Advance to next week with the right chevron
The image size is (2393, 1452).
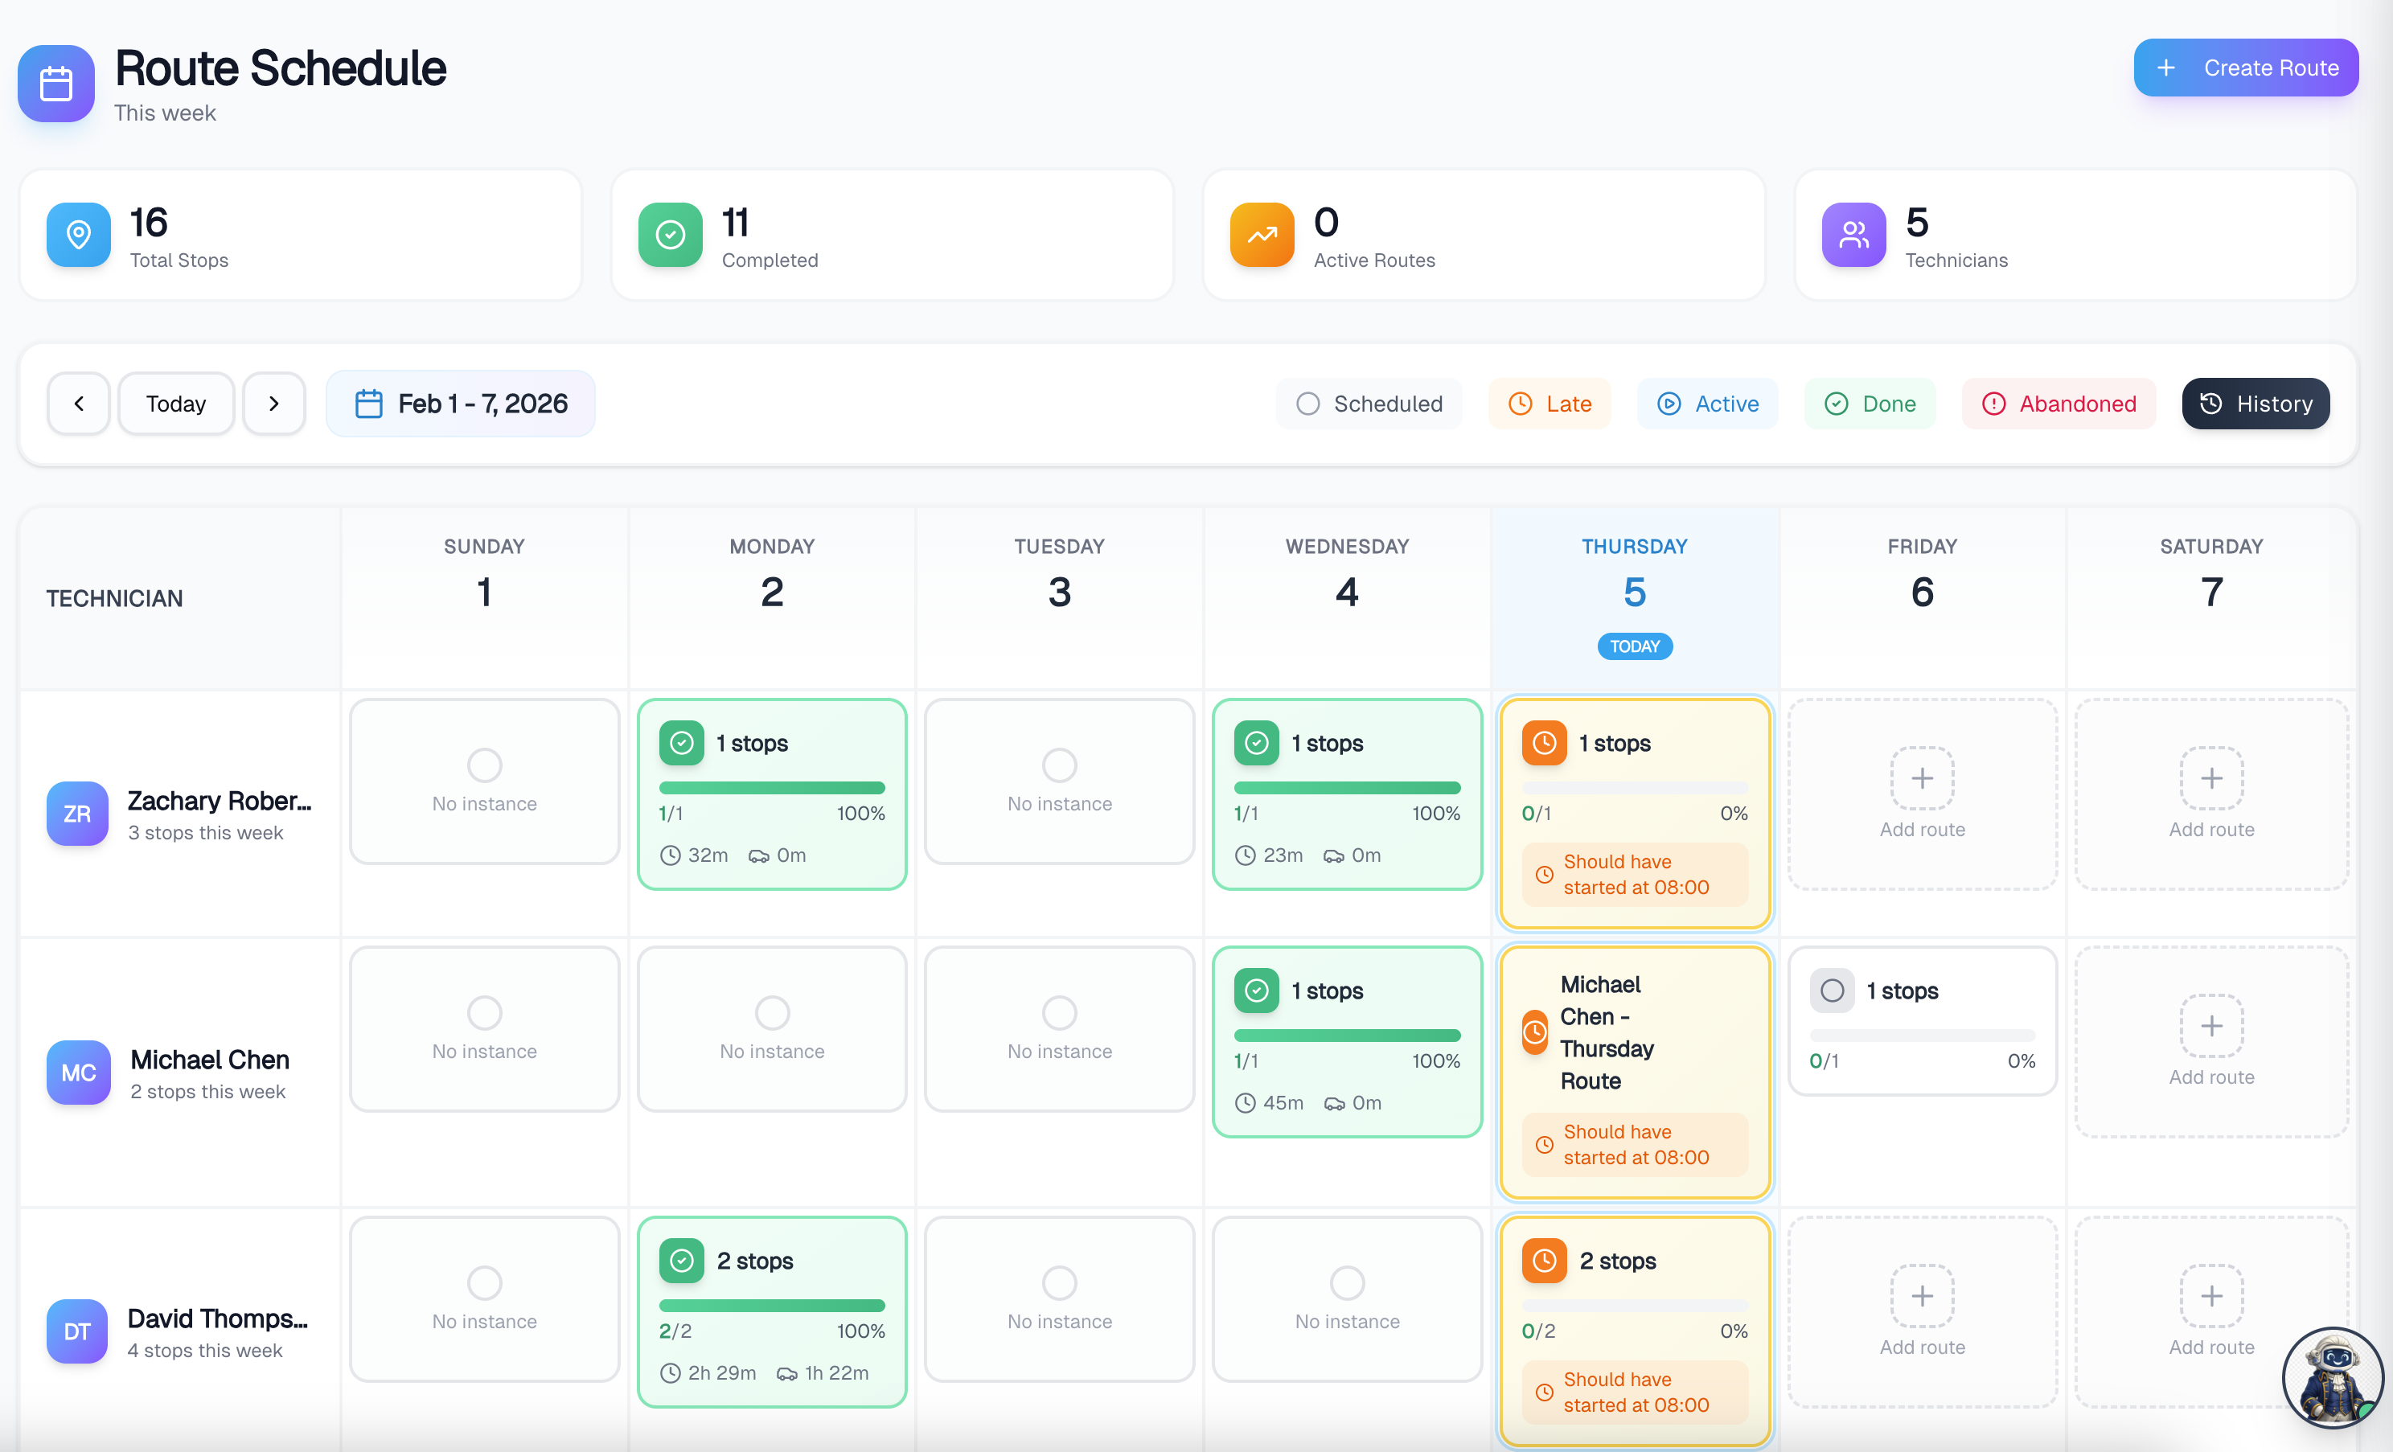274,404
